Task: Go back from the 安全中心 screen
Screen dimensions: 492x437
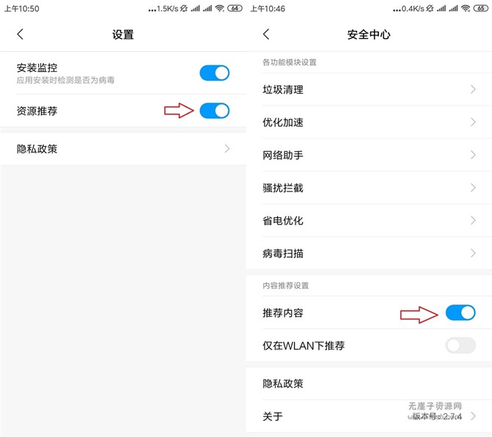Action: pyautogui.click(x=266, y=34)
